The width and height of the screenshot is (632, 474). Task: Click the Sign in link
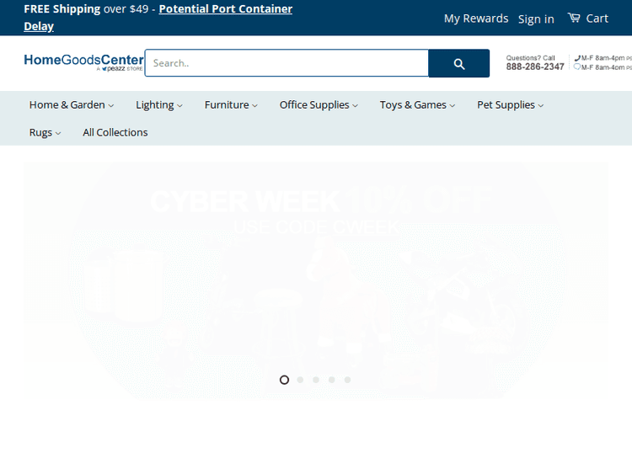tap(536, 19)
